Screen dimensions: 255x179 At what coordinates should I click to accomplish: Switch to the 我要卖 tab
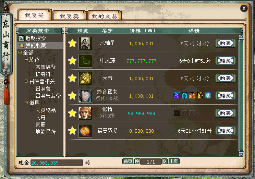tap(69, 16)
